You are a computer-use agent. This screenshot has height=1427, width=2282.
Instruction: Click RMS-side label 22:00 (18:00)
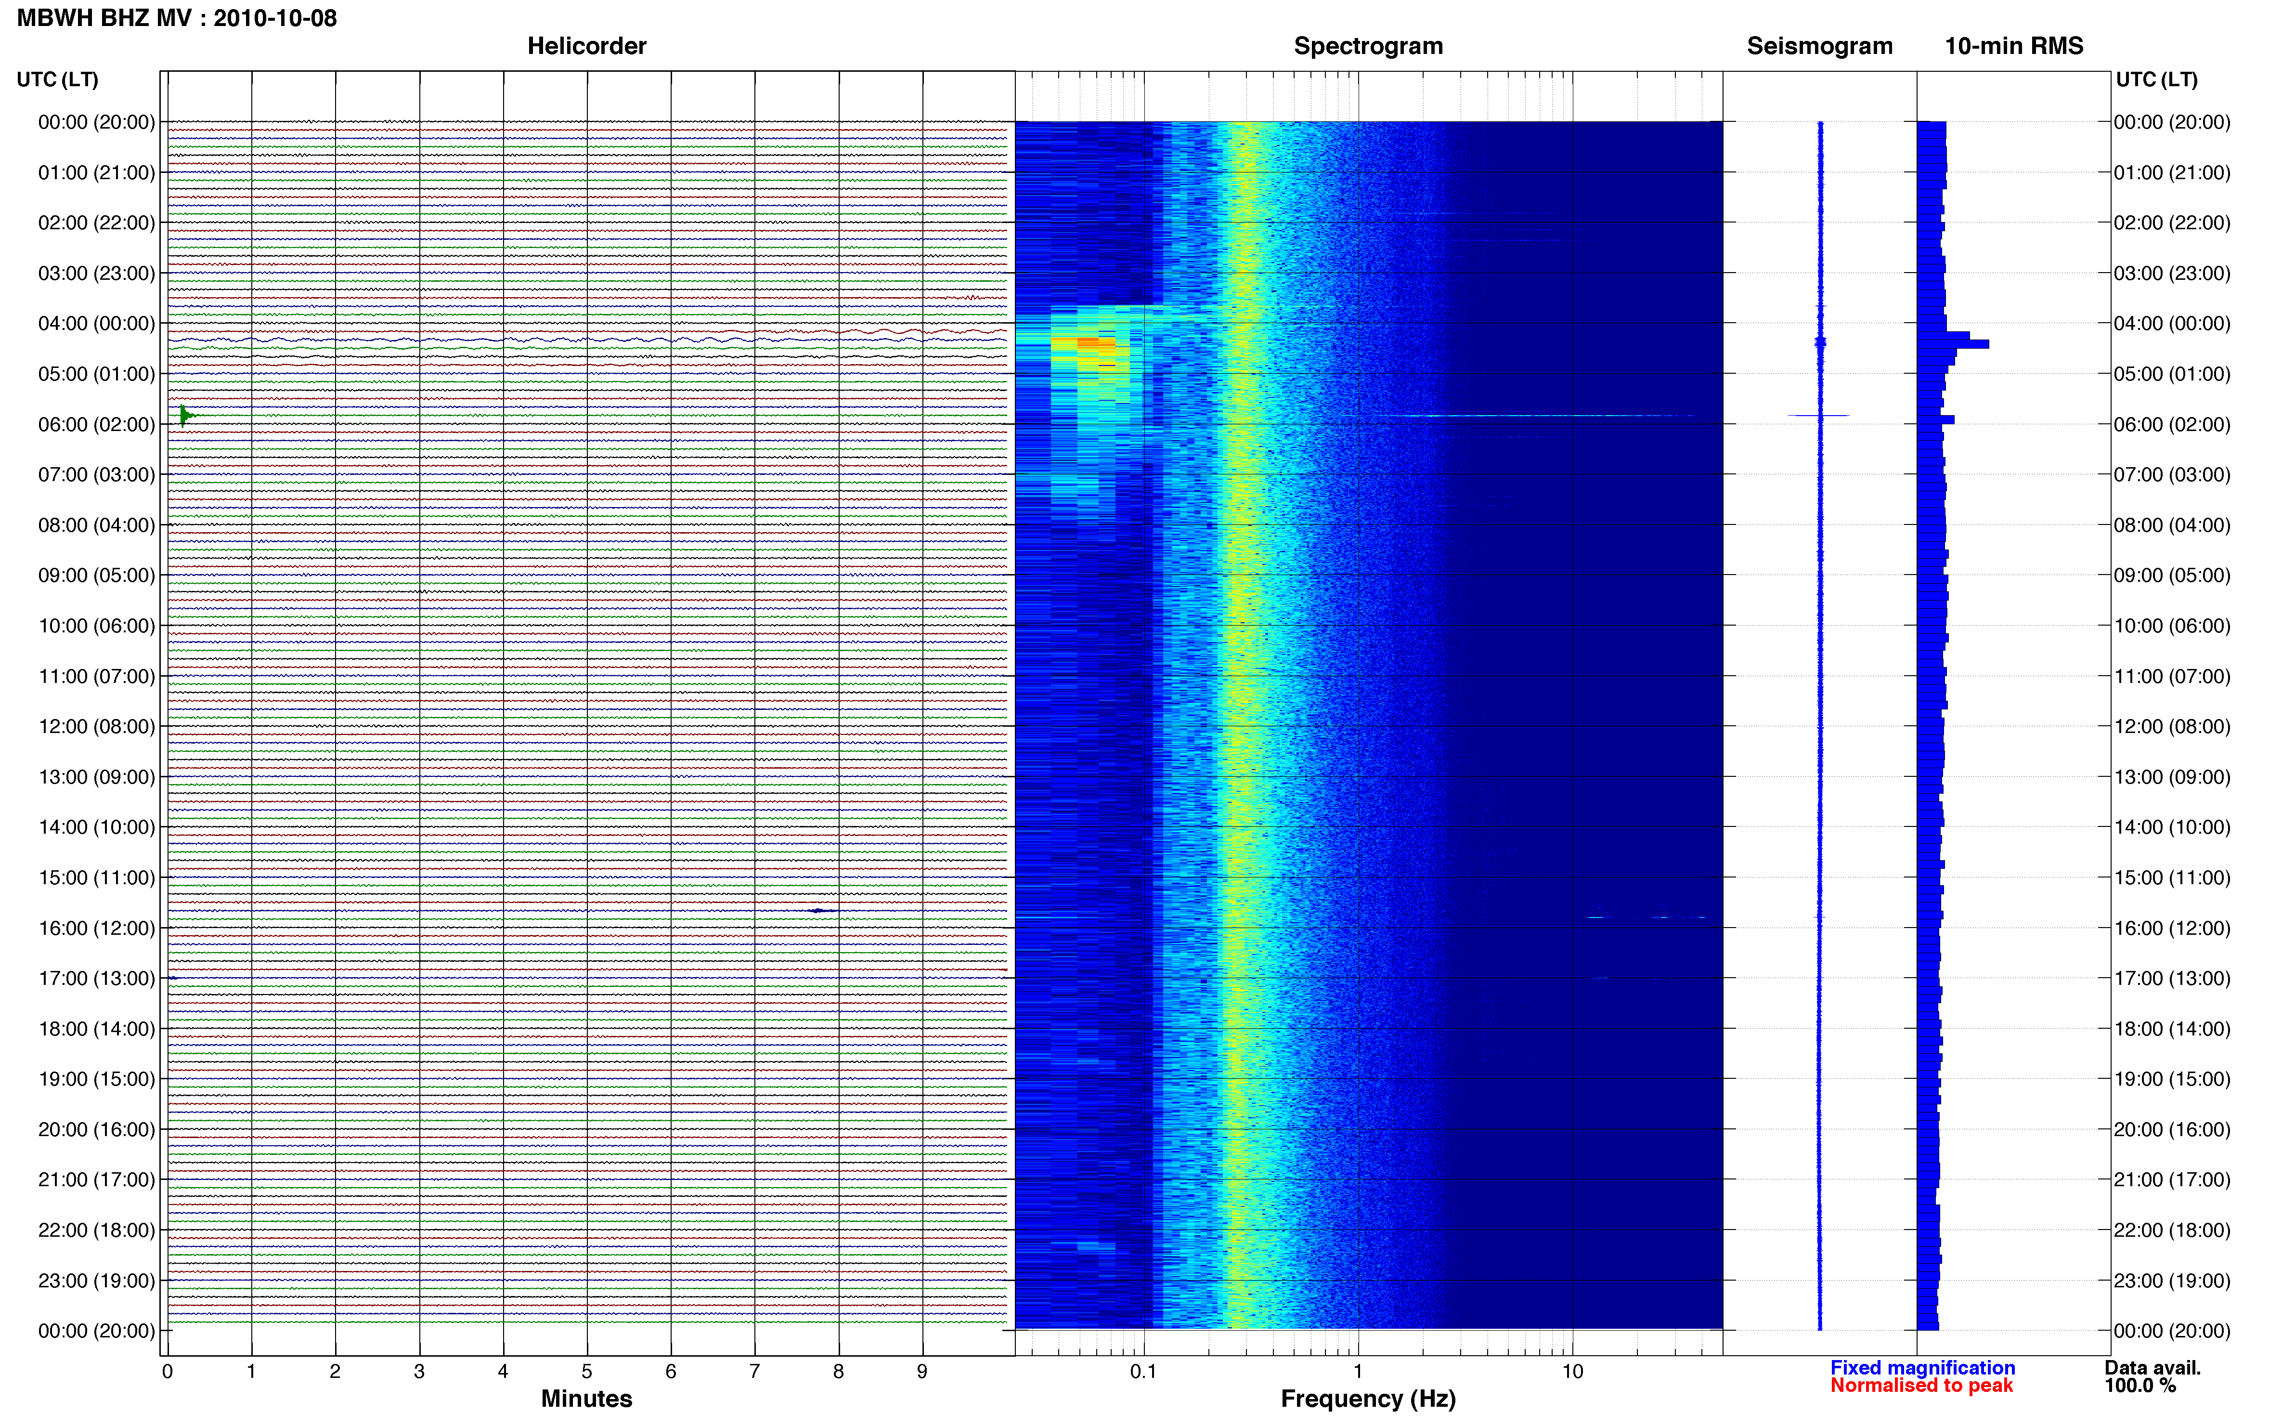[x=2172, y=1231]
